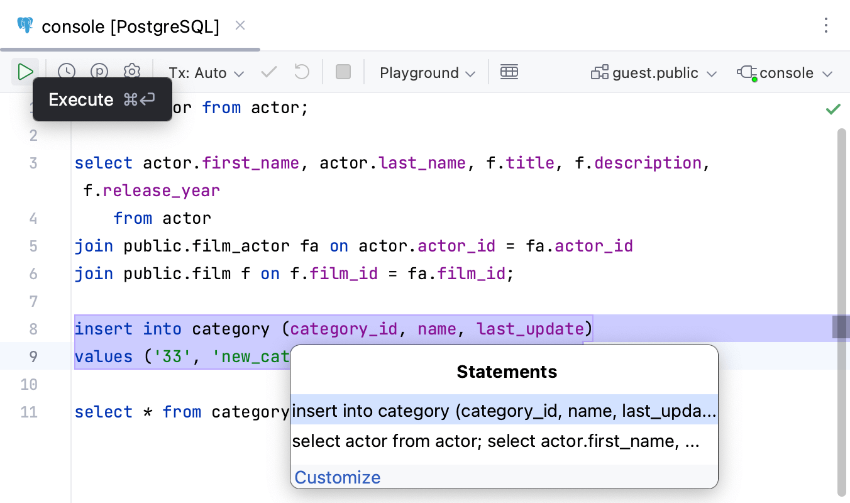Switch schema via the guest.public dropdown
Viewport: 850px width, 503px height.
(653, 72)
